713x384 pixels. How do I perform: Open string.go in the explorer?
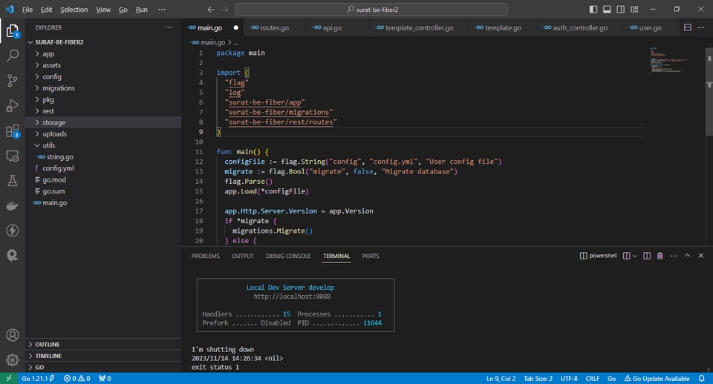point(104,156)
